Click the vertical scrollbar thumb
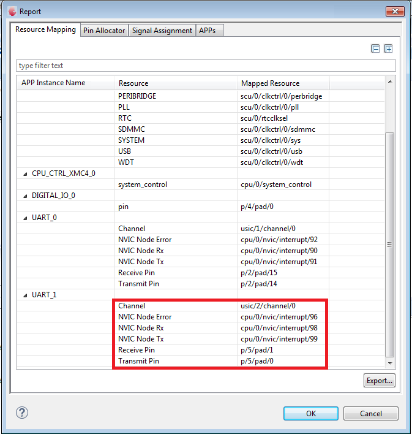 click(x=389, y=245)
